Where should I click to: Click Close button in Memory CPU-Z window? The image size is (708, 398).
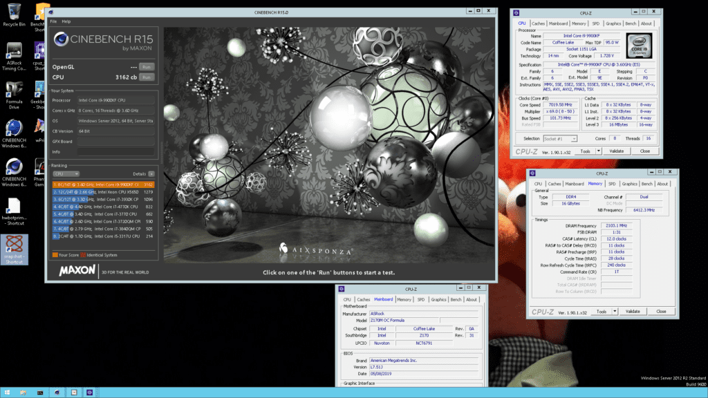pyautogui.click(x=661, y=312)
